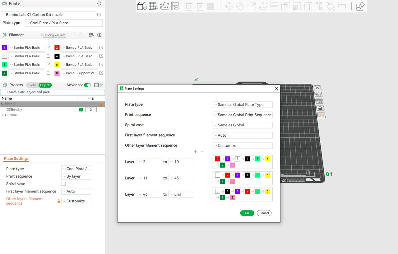Select the Scale tool in top toolbar
Screen dimensions: 398x254
(x=252, y=6)
